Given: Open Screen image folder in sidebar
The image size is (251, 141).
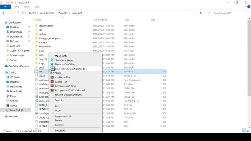Looking at the screenshot, I should click(x=17, y=55).
